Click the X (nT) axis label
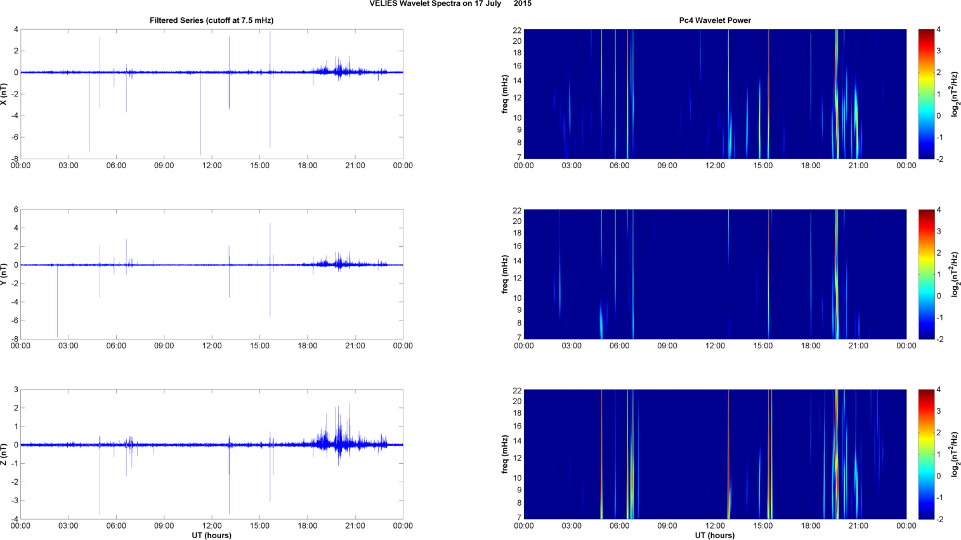Viewport: 961px width, 540px height. tap(4, 94)
